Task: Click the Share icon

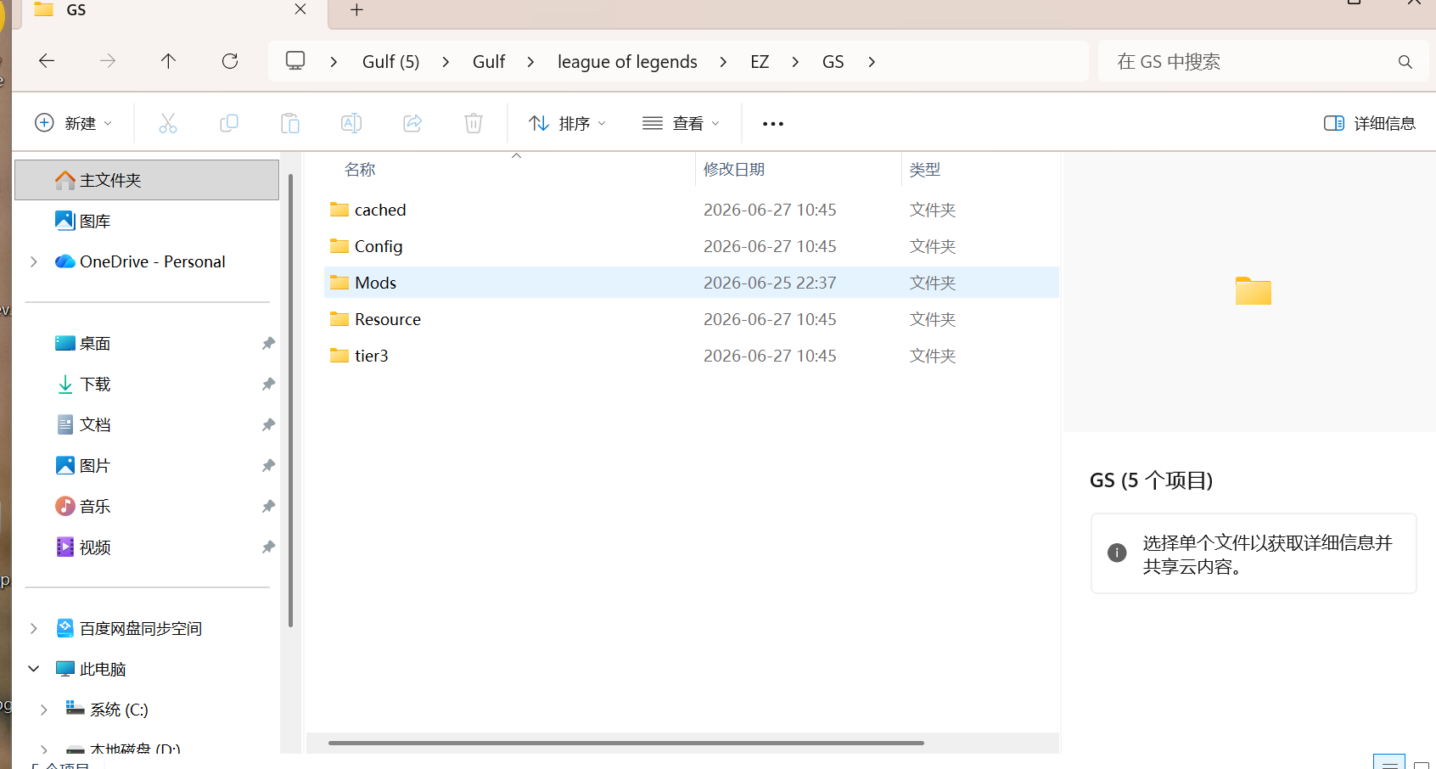Action: 412,123
